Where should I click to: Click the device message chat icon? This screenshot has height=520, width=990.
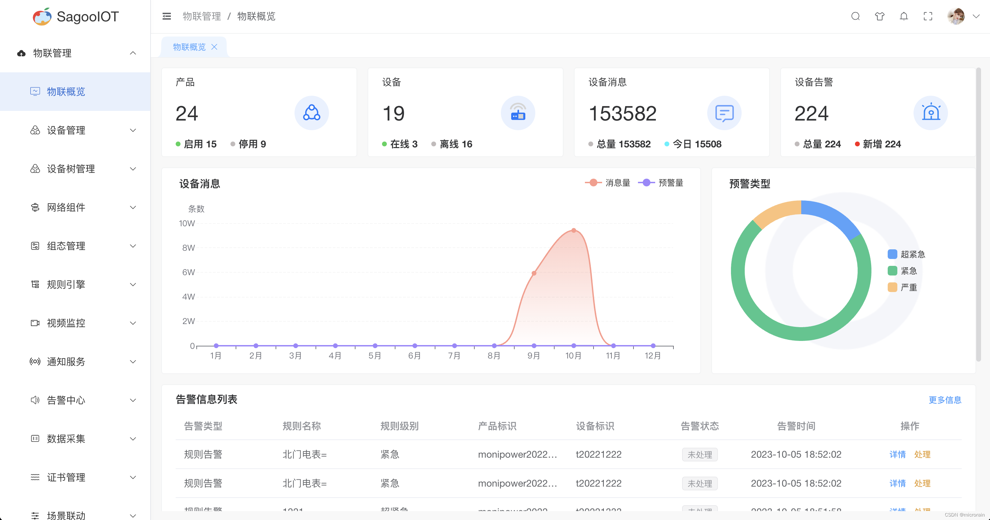(724, 113)
